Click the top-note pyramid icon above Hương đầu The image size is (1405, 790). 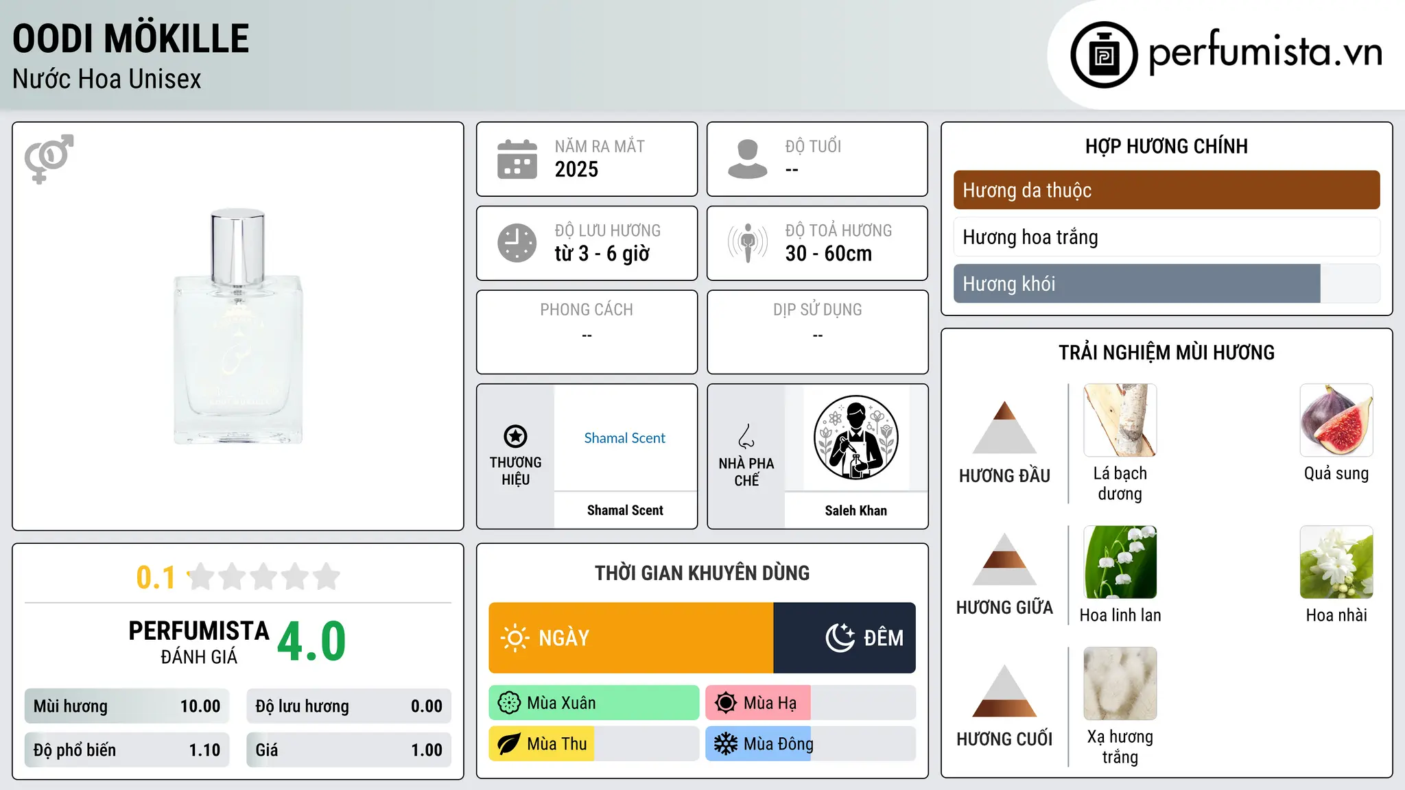click(x=1004, y=427)
